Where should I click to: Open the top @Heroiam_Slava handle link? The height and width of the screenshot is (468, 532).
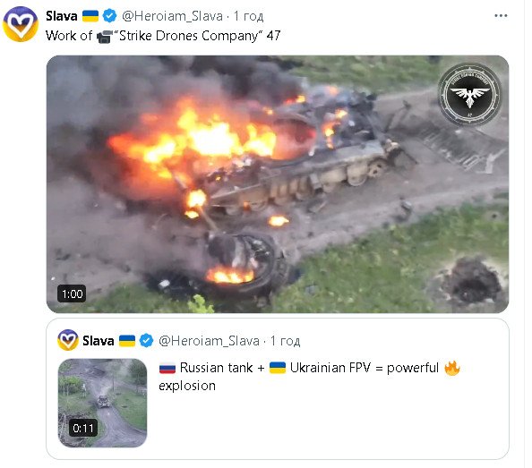click(x=172, y=16)
